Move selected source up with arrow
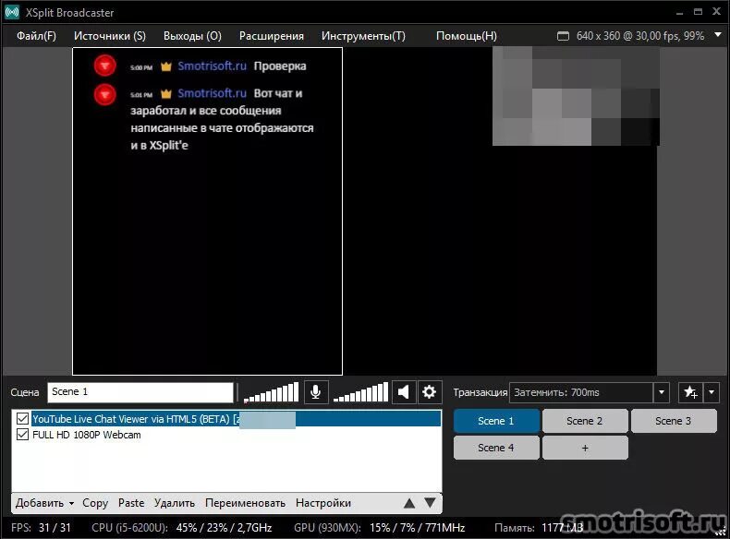Viewport: 730px width, 539px height. [409, 503]
